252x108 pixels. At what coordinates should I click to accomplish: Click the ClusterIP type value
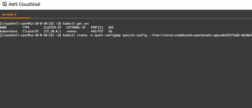pos(30,31)
